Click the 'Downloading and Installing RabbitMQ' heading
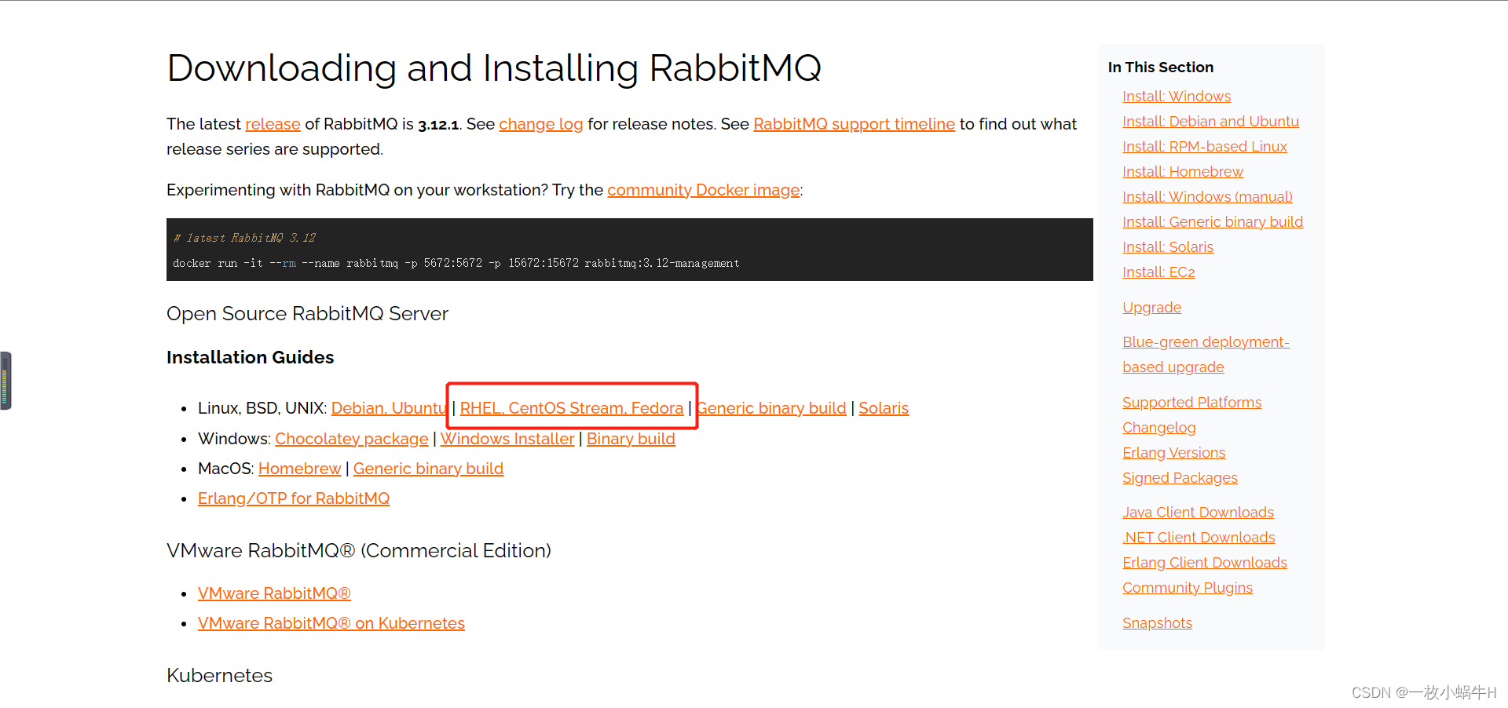This screenshot has height=708, width=1508. coord(494,68)
